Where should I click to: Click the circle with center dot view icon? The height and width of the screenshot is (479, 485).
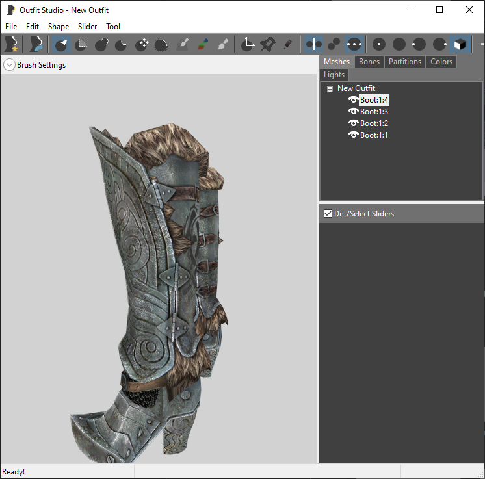tap(379, 44)
